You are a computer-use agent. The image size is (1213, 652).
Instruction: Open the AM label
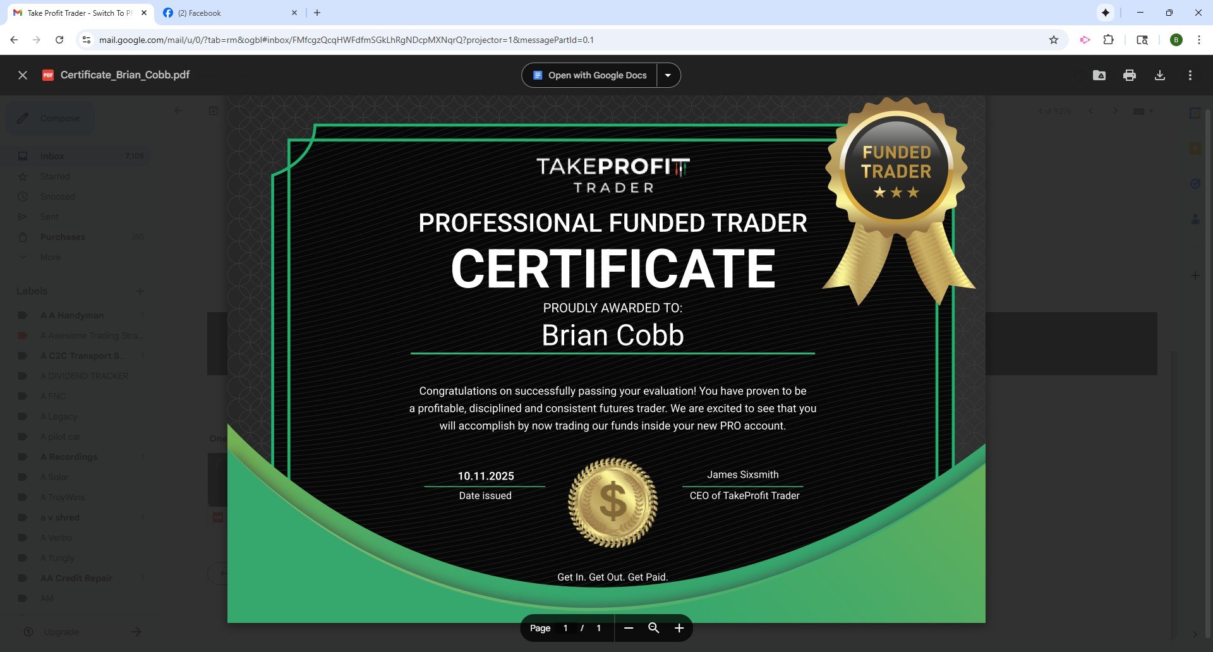tap(76, 598)
